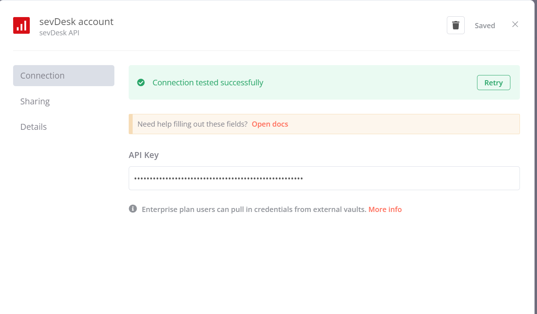The image size is (537, 314).
Task: Select the Connection tab
Action: [64, 75]
